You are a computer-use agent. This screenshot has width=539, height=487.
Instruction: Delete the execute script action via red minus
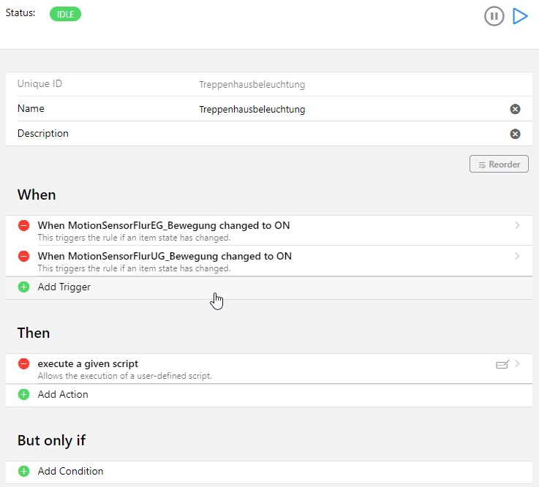click(x=23, y=363)
